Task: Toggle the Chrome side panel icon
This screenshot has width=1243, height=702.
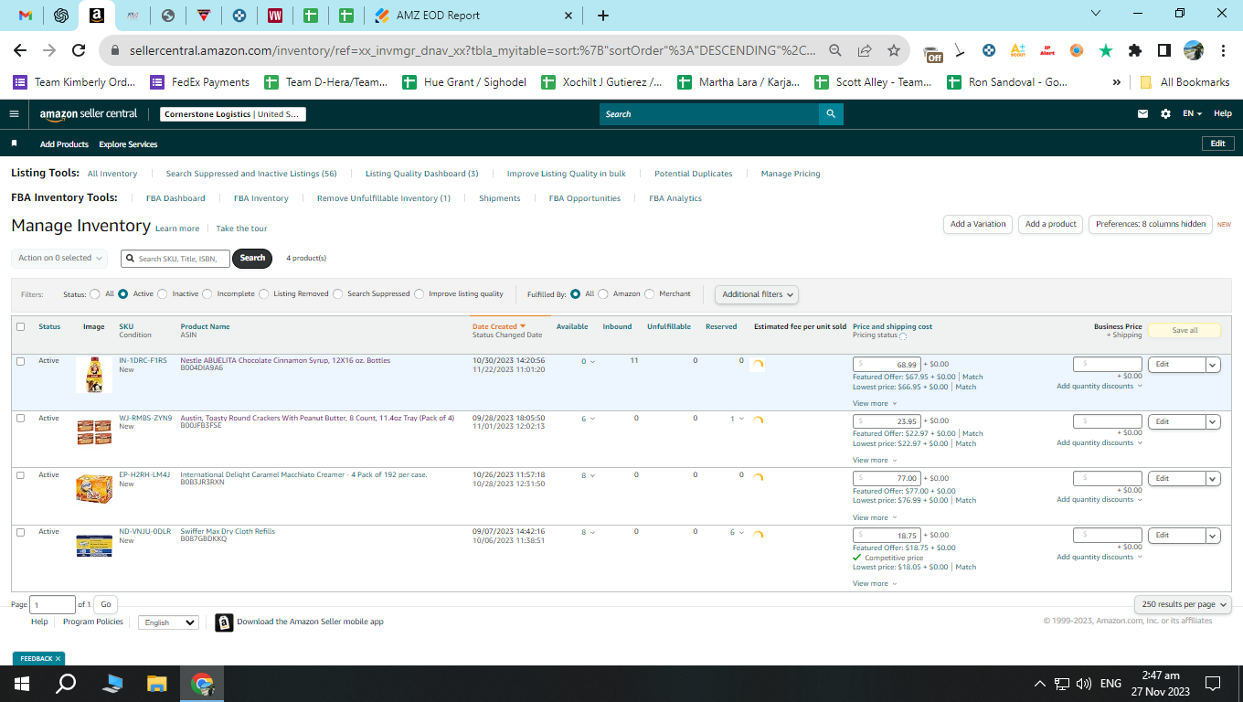Action: 1164,50
